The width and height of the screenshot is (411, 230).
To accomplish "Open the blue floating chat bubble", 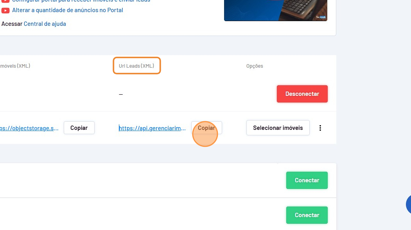I will pos(409,204).
